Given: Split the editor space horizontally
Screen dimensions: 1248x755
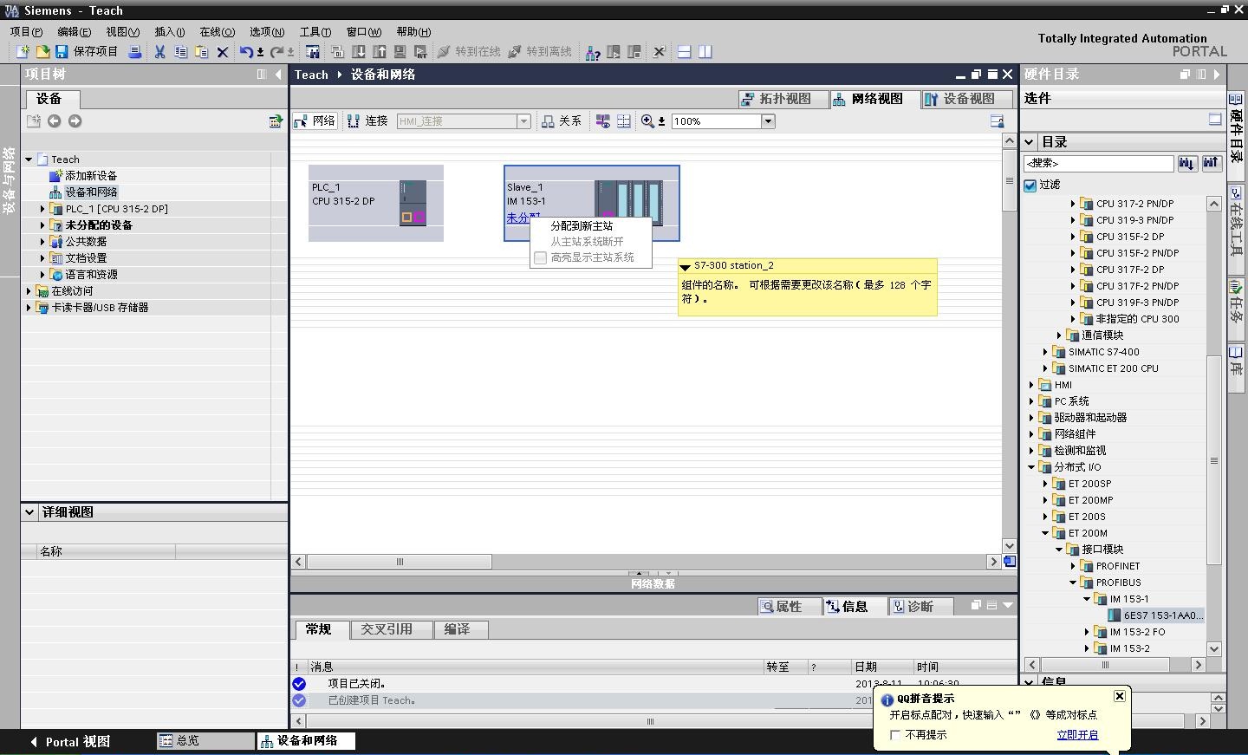Looking at the screenshot, I should click(684, 52).
